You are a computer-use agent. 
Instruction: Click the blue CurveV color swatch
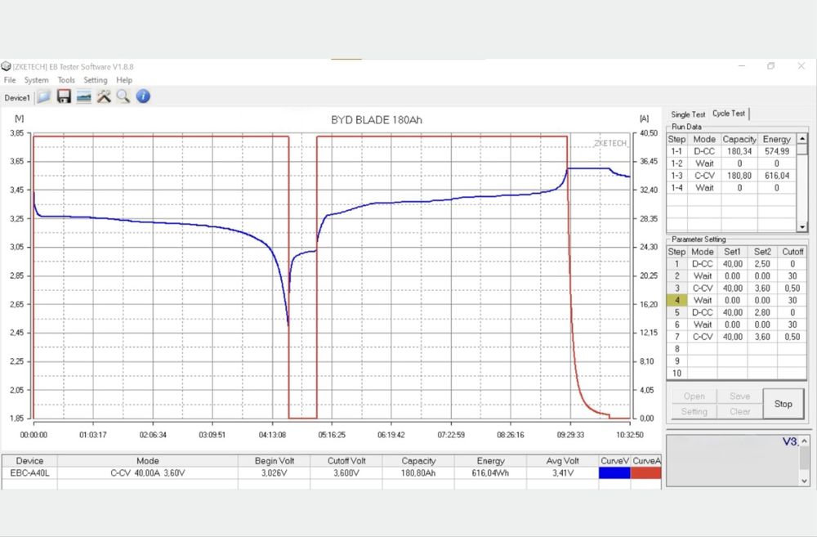[615, 473]
